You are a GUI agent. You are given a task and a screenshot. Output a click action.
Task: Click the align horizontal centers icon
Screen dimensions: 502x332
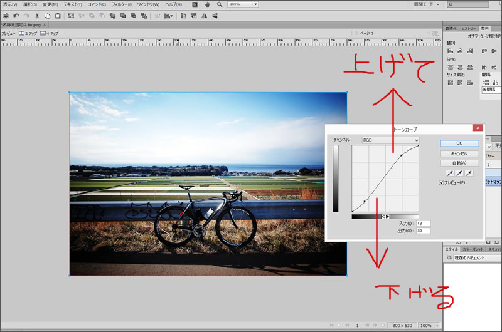460,51
